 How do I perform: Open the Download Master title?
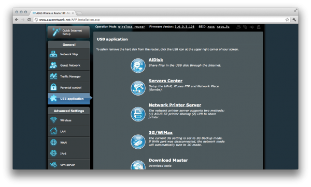[168, 160]
